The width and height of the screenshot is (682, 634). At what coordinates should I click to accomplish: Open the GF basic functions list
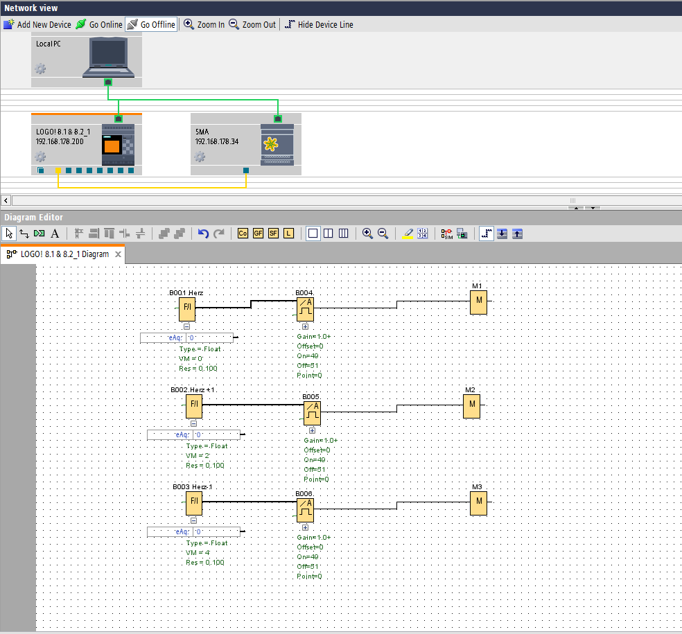point(258,234)
